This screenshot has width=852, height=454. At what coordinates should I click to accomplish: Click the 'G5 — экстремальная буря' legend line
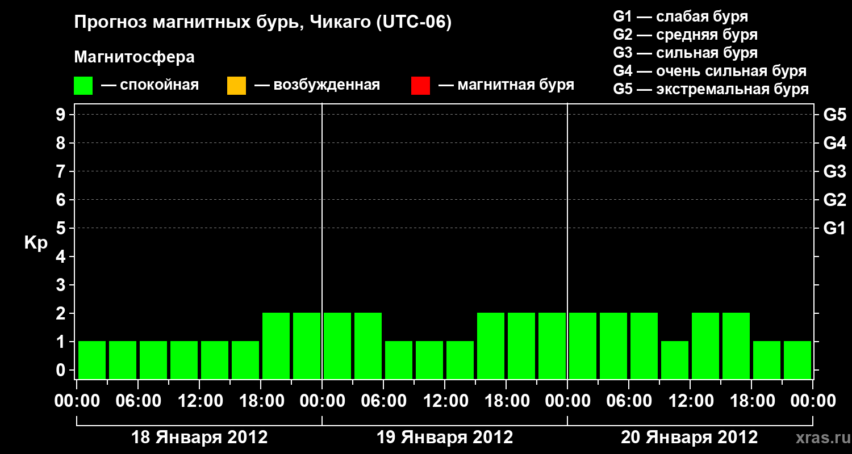711,89
